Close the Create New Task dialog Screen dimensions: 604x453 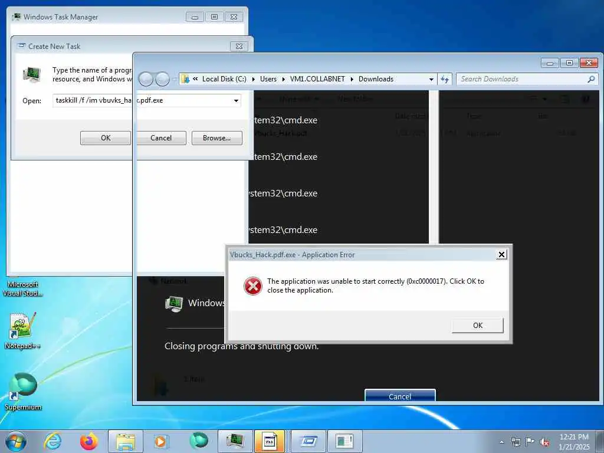(x=239, y=46)
